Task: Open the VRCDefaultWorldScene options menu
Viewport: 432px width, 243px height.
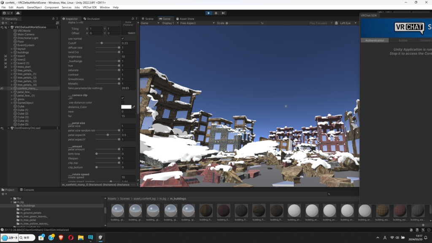Action: pos(57,27)
